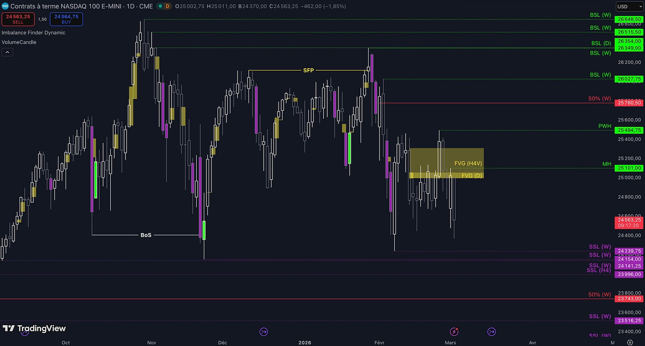Select the FVG (H4V) yellow zone label
This screenshot has height=346, width=645.
pyautogui.click(x=468, y=163)
